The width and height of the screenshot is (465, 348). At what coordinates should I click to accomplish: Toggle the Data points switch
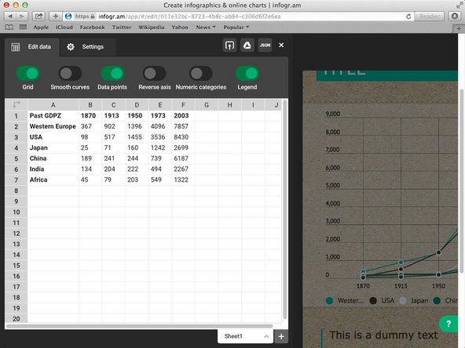point(112,74)
